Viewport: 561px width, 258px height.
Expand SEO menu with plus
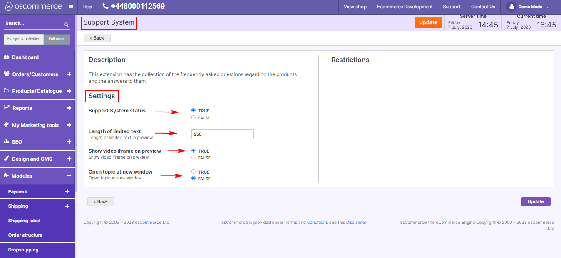pyautogui.click(x=69, y=141)
